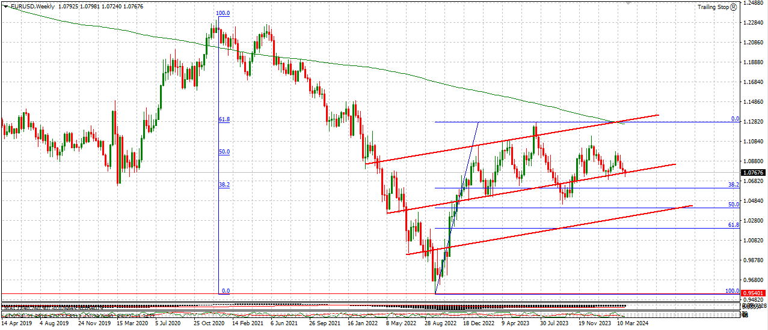The height and width of the screenshot is (330, 768).
Task: Click the Trailing Stop expert smiley icon
Action: (x=734, y=7)
